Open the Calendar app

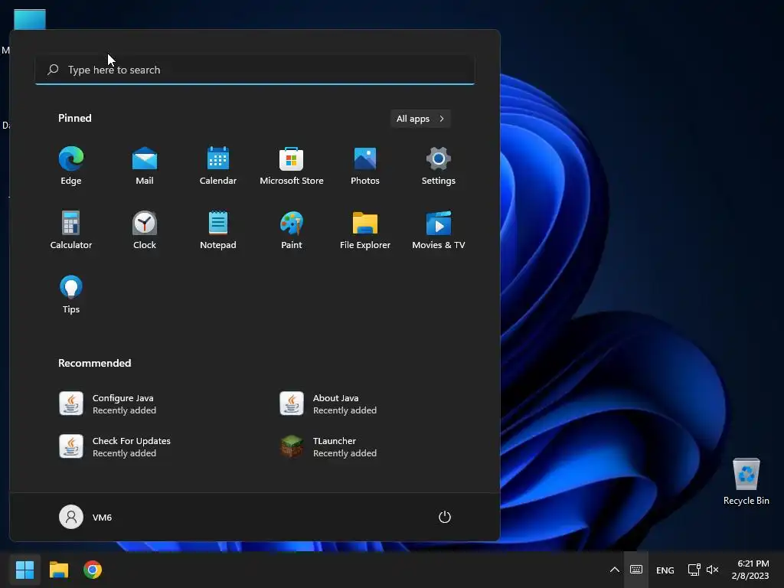[218, 166]
